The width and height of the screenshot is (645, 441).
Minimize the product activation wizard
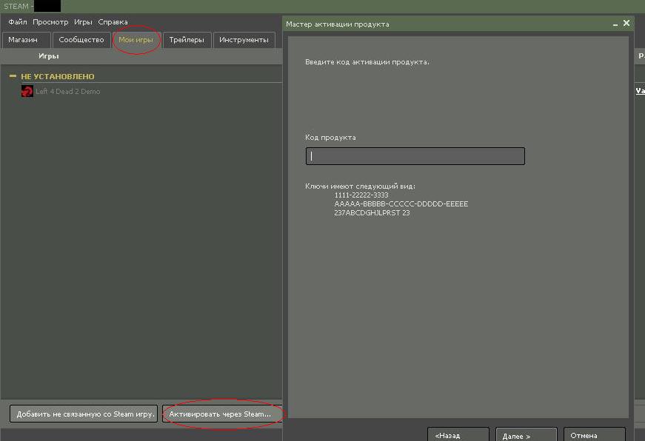click(615, 24)
